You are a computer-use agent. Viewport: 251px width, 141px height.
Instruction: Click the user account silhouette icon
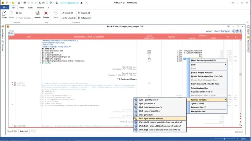tap(82, 3)
